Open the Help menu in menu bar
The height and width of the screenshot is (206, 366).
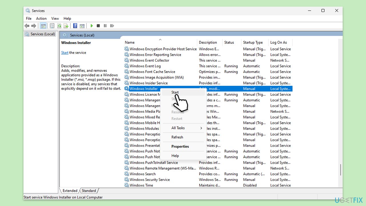pos(67,19)
